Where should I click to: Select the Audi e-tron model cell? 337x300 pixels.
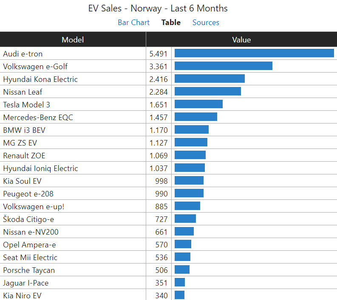73,53
